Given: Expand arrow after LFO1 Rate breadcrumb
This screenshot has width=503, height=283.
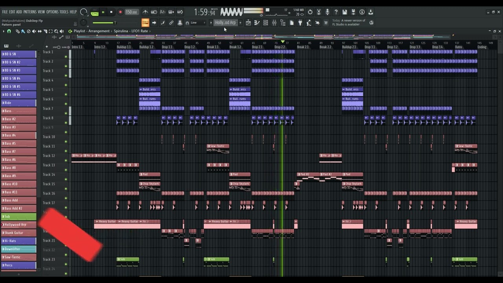Looking at the screenshot, I should click(x=150, y=31).
